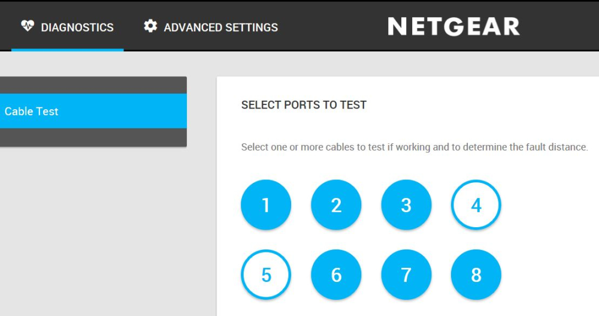Toggle port 7 for testing
The width and height of the screenshot is (599, 316).
point(406,275)
